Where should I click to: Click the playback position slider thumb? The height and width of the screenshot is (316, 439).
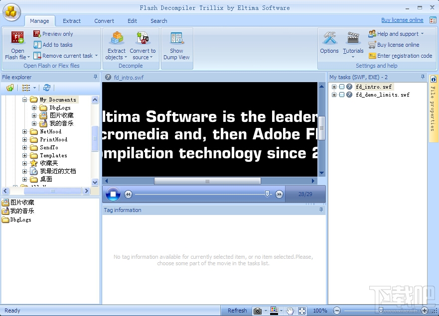pyautogui.click(x=267, y=194)
